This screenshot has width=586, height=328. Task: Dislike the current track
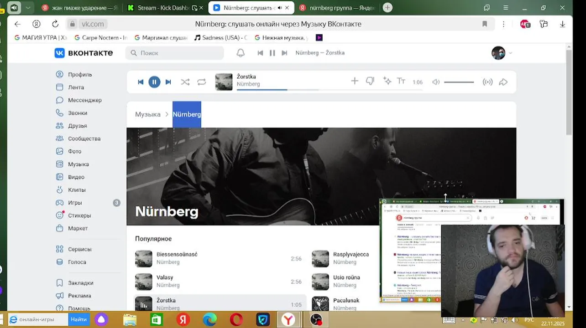coord(370,81)
